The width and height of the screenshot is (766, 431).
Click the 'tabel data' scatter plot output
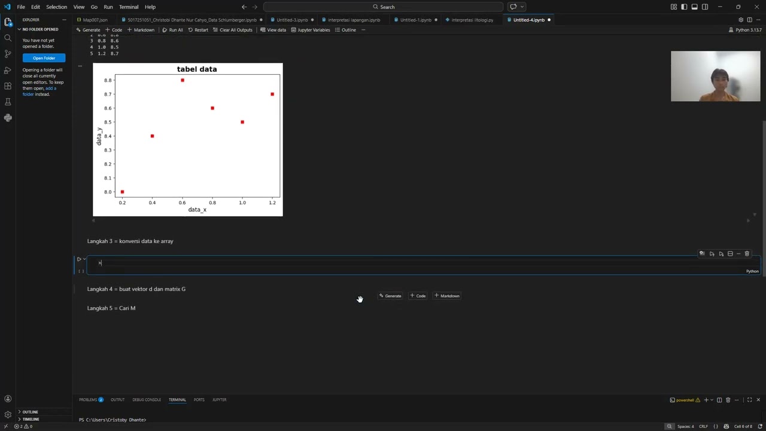pos(188,139)
